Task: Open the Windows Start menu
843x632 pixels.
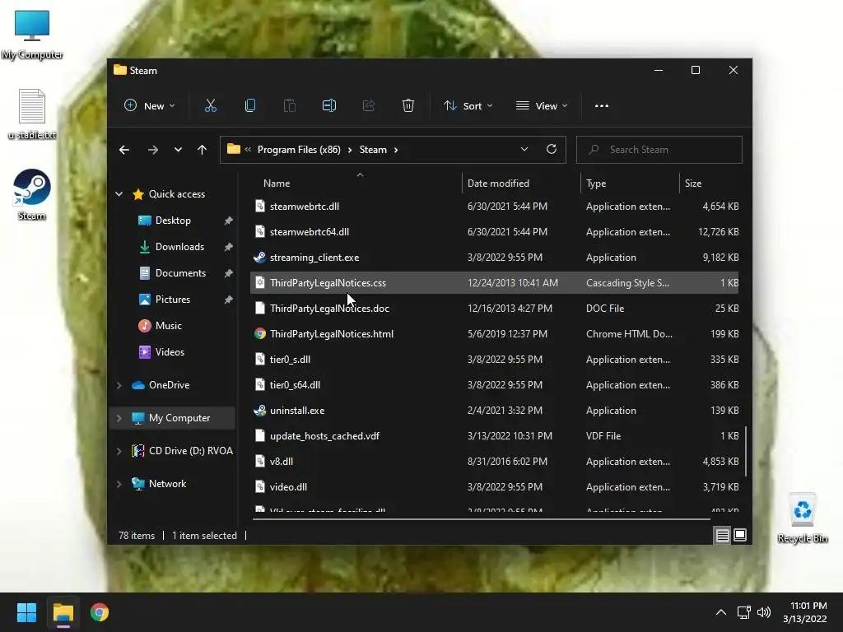Action: [x=26, y=612]
